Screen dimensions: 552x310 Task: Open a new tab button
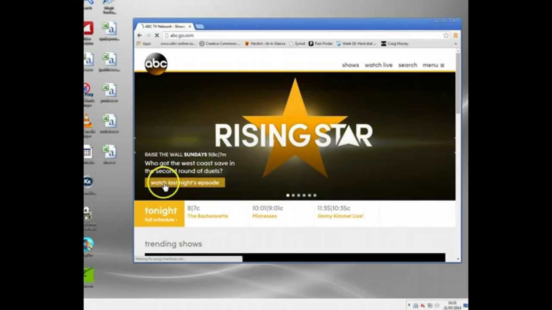pyautogui.click(x=200, y=26)
